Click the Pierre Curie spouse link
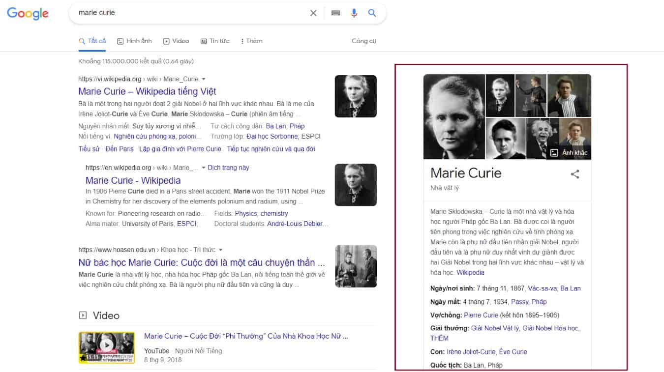 [481, 315]
